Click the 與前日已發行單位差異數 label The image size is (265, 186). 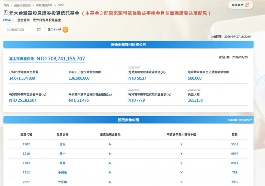[x=85, y=72]
